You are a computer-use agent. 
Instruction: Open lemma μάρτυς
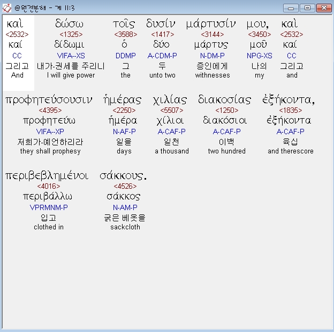211,45
